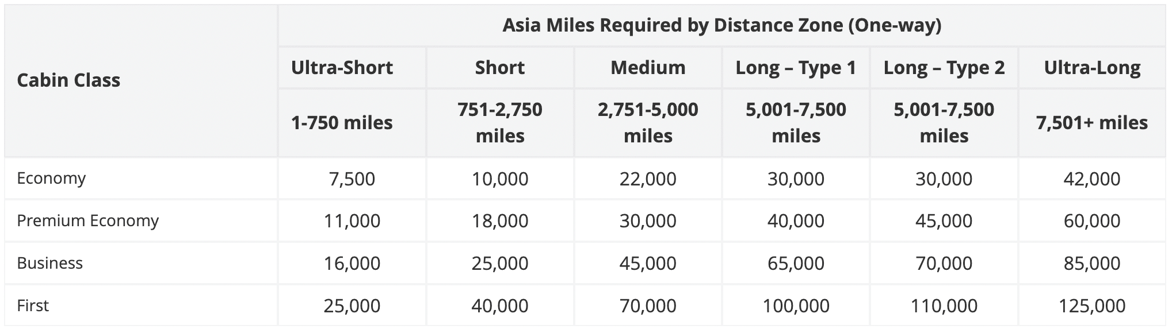Click the Cabin Class column header

68,80
